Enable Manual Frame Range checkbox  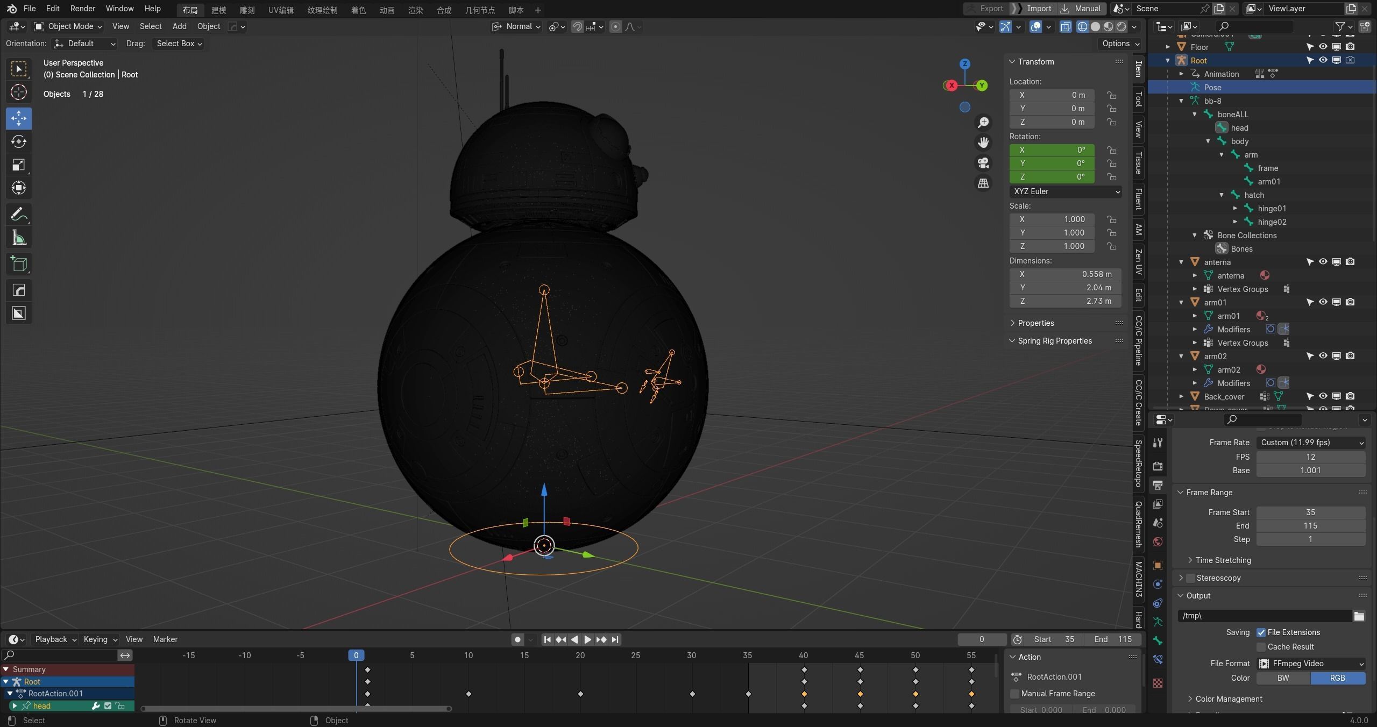pos(1015,694)
